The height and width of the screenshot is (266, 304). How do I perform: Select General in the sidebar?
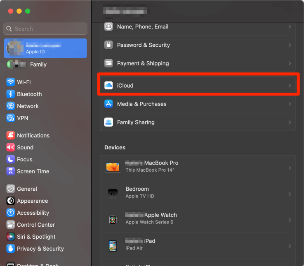(27, 189)
